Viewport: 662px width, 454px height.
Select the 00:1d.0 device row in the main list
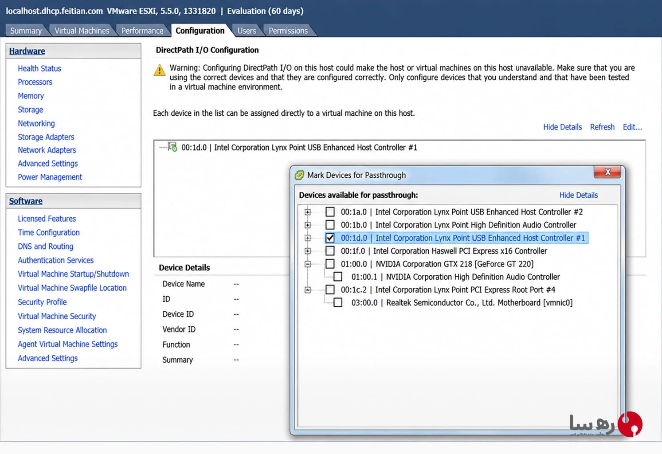point(299,147)
